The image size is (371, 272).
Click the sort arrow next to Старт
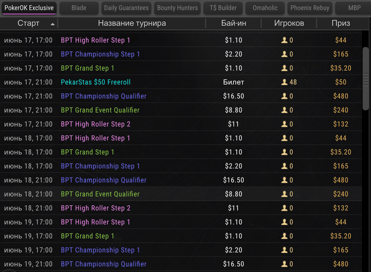pyautogui.click(x=52, y=24)
